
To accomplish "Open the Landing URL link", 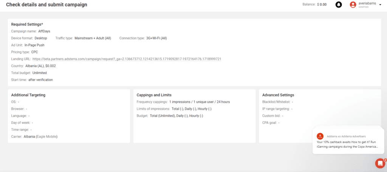I will 127,59.
